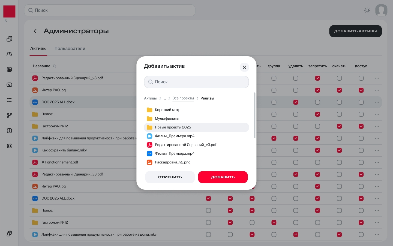The width and height of the screenshot is (393, 246).
Task: Open the users group icon in the sidebar
Action: 9,54
